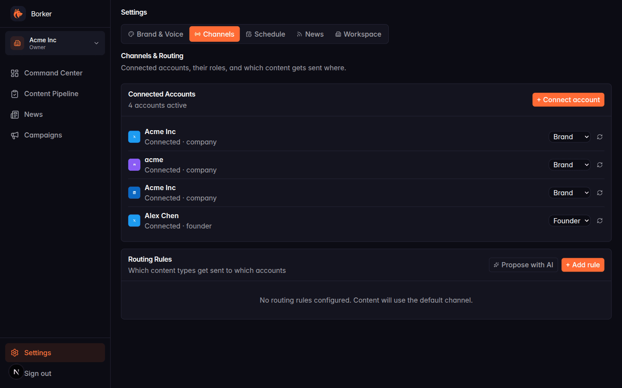Click the Settings gear icon

[16, 353]
